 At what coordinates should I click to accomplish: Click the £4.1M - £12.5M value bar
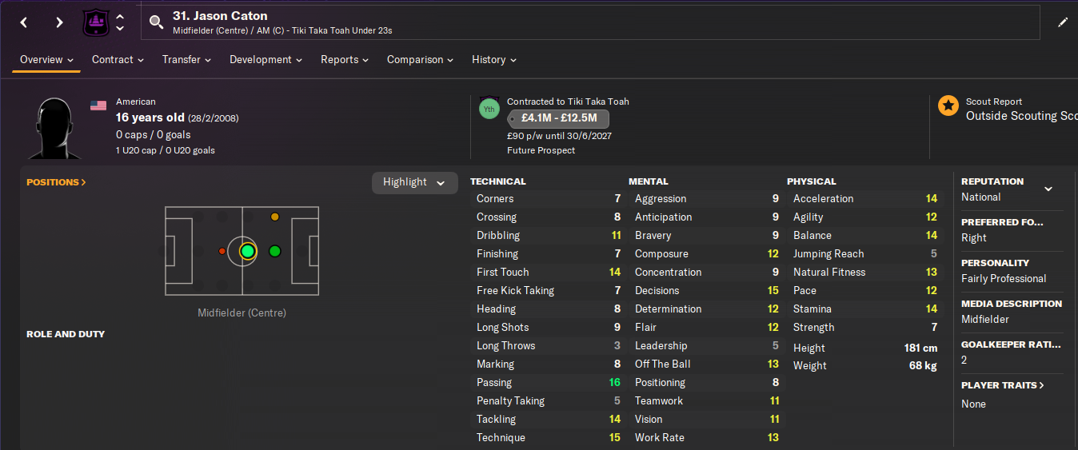tap(559, 119)
